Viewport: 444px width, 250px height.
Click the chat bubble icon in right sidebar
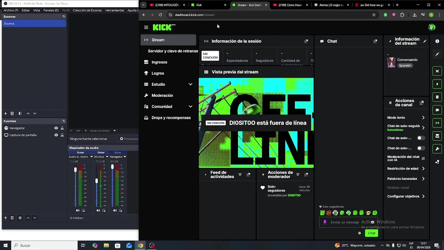tap(437, 110)
